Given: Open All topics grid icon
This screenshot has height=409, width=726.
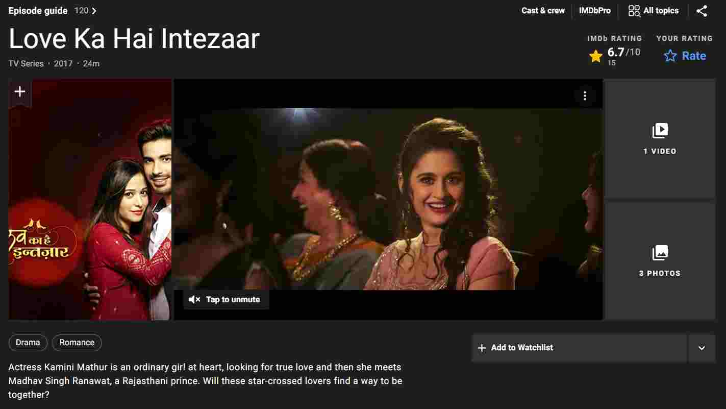Looking at the screenshot, I should tap(634, 11).
